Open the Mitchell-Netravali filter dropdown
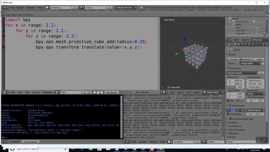 [255, 110]
